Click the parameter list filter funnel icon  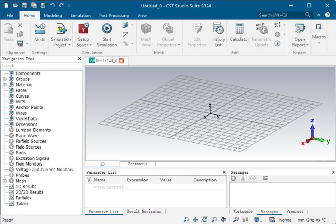[x=89, y=180]
